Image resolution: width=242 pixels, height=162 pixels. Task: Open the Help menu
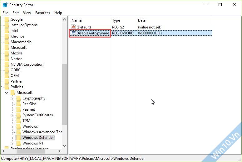coord(58,13)
